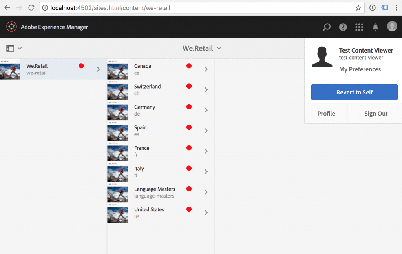The width and height of the screenshot is (402, 254).
Task: Expand the United States row chevron
Action: [206, 212]
